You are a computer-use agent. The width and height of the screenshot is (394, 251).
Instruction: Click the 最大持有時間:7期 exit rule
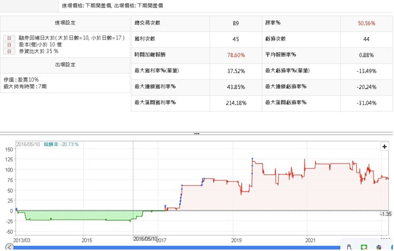pos(26,86)
